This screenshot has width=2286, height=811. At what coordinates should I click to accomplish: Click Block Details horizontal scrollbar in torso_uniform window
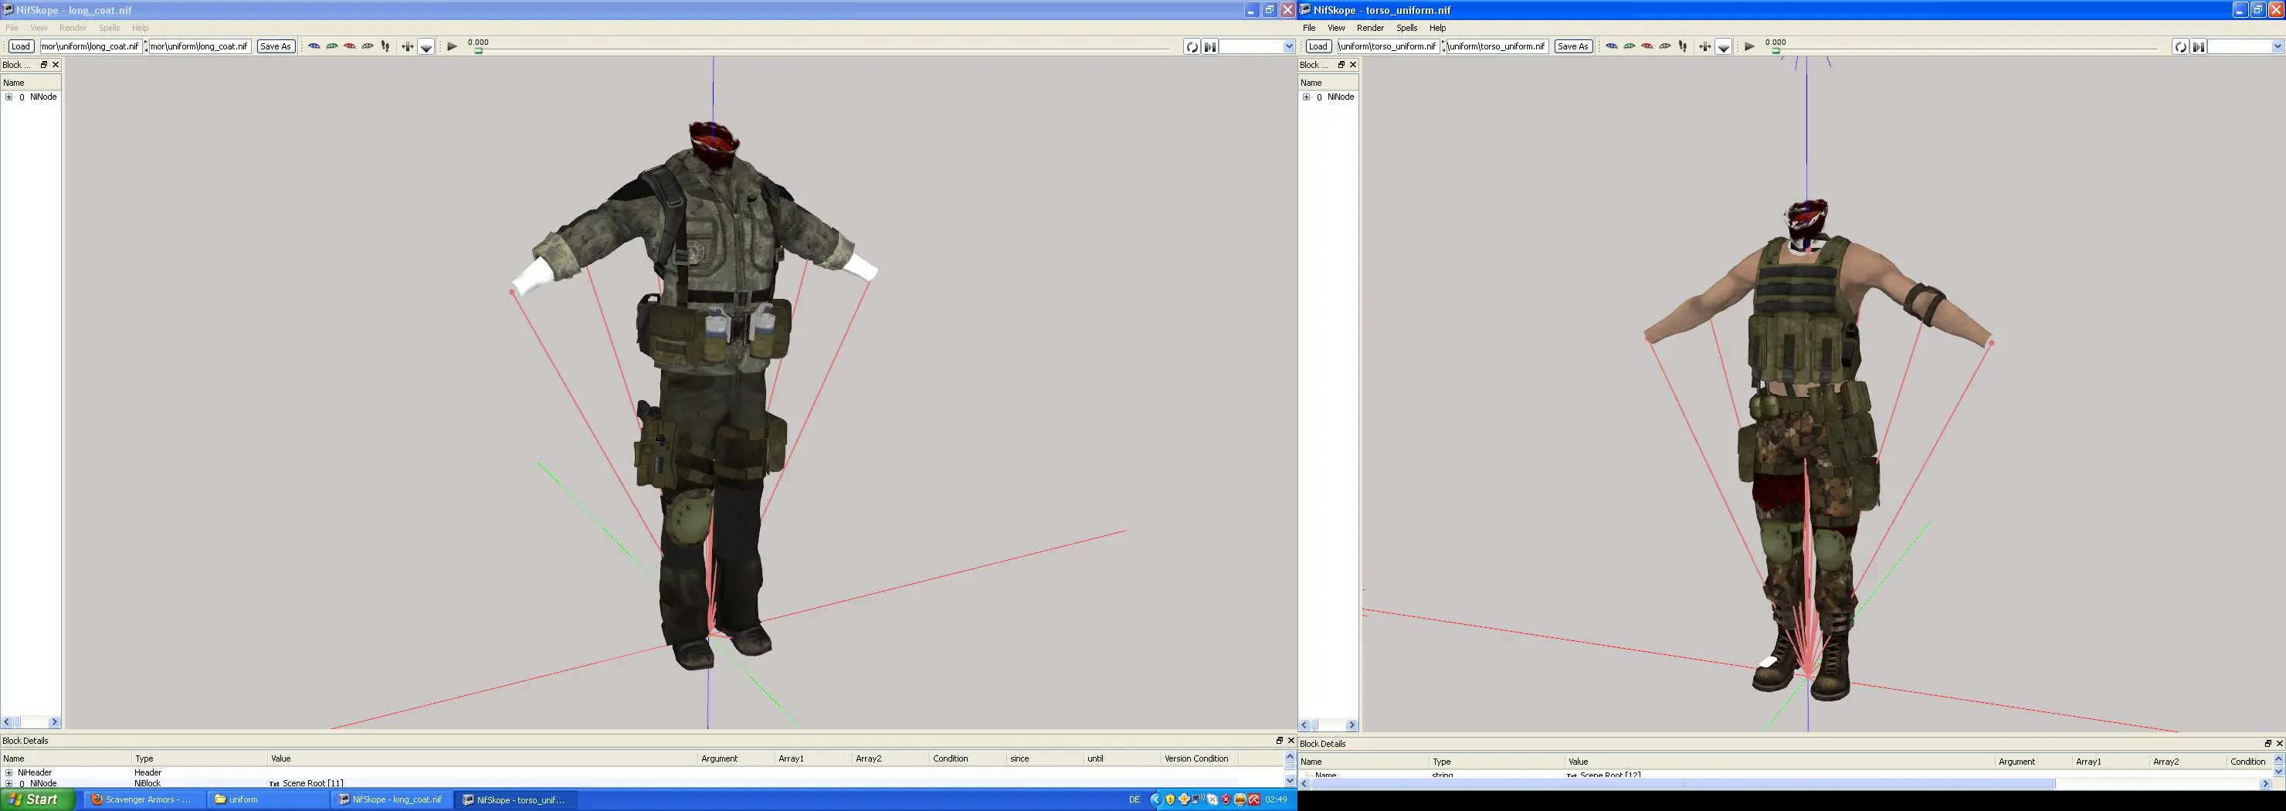[1785, 783]
